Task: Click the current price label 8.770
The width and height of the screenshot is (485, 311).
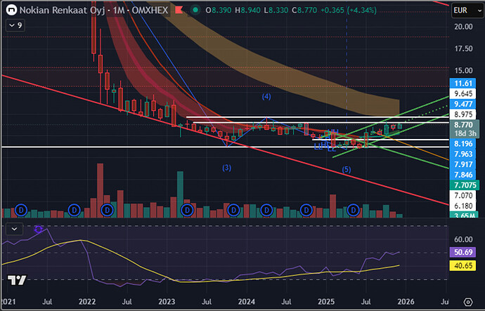Action: [464, 125]
